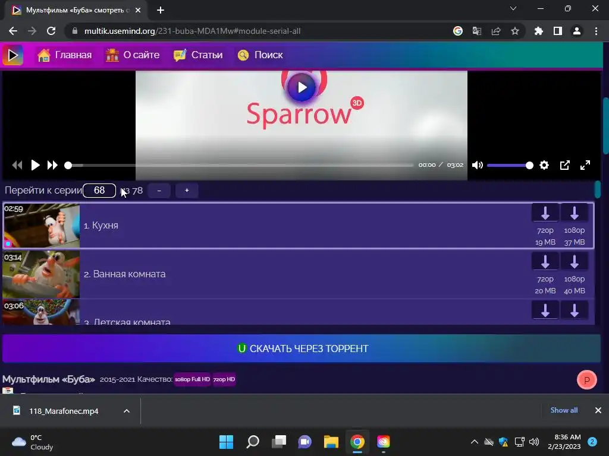Toggle Chrome side panel
This screenshot has width=609, height=456.
(558, 31)
